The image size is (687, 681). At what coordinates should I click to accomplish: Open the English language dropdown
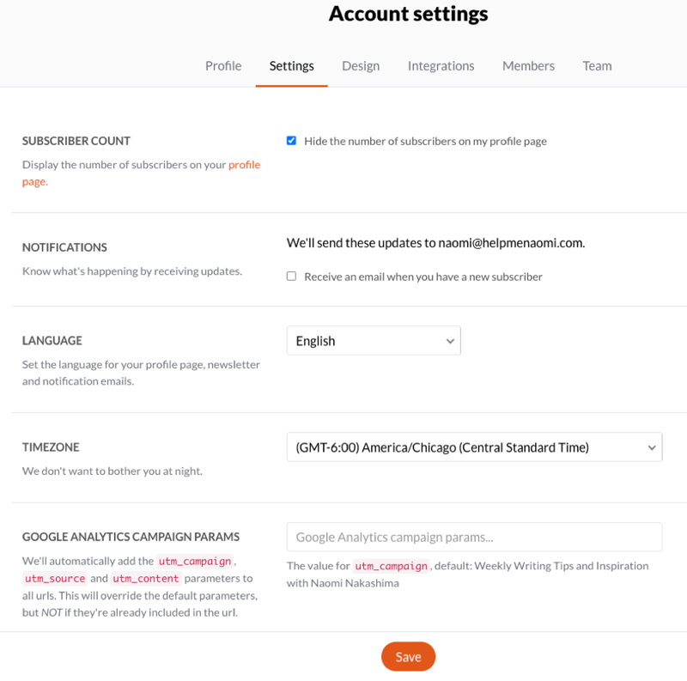(x=374, y=340)
